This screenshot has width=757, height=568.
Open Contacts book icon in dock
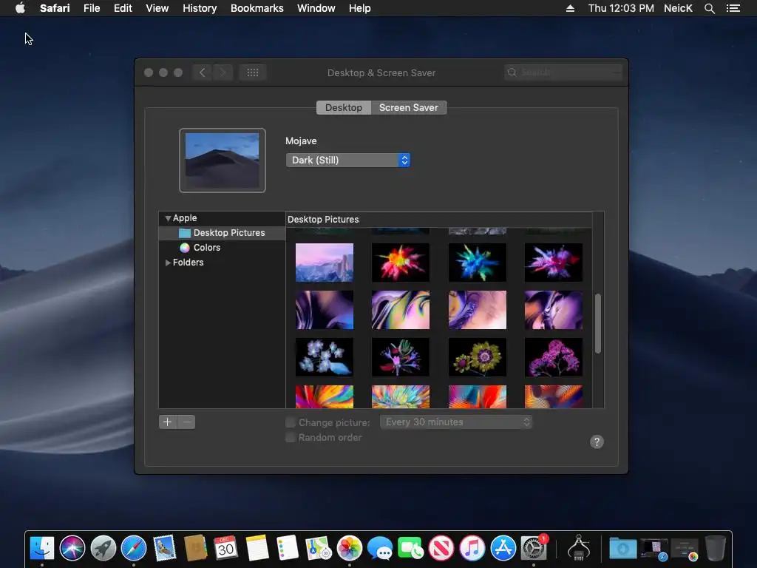tap(195, 548)
